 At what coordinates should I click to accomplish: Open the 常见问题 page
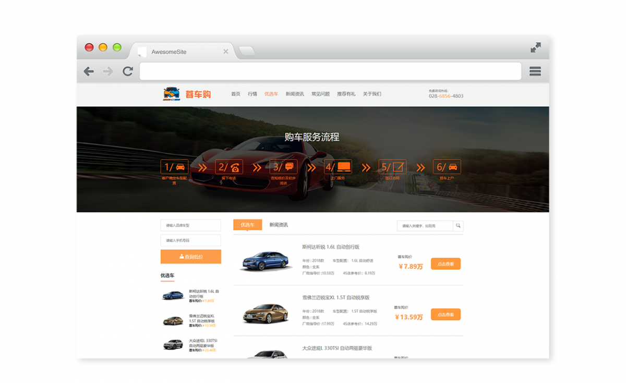[x=320, y=94]
